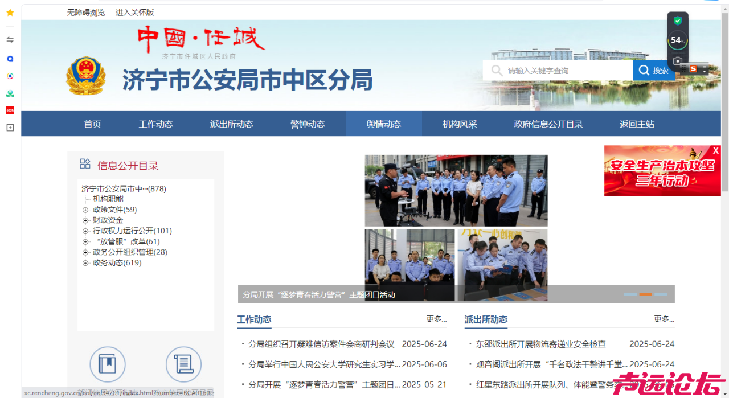The height and width of the screenshot is (398, 729).
Task: Click the yellow star favorites icon
Action: tap(10, 13)
